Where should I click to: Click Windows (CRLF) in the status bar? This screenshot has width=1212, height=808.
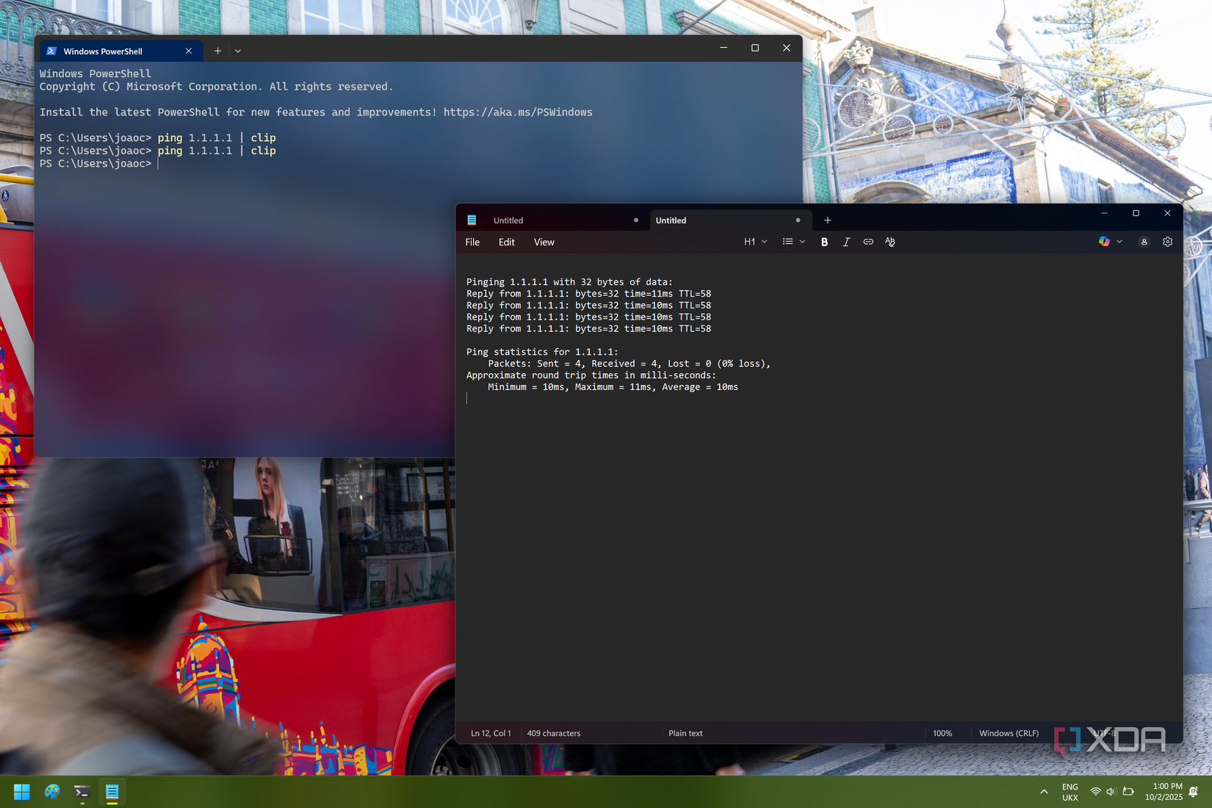pyautogui.click(x=1009, y=732)
